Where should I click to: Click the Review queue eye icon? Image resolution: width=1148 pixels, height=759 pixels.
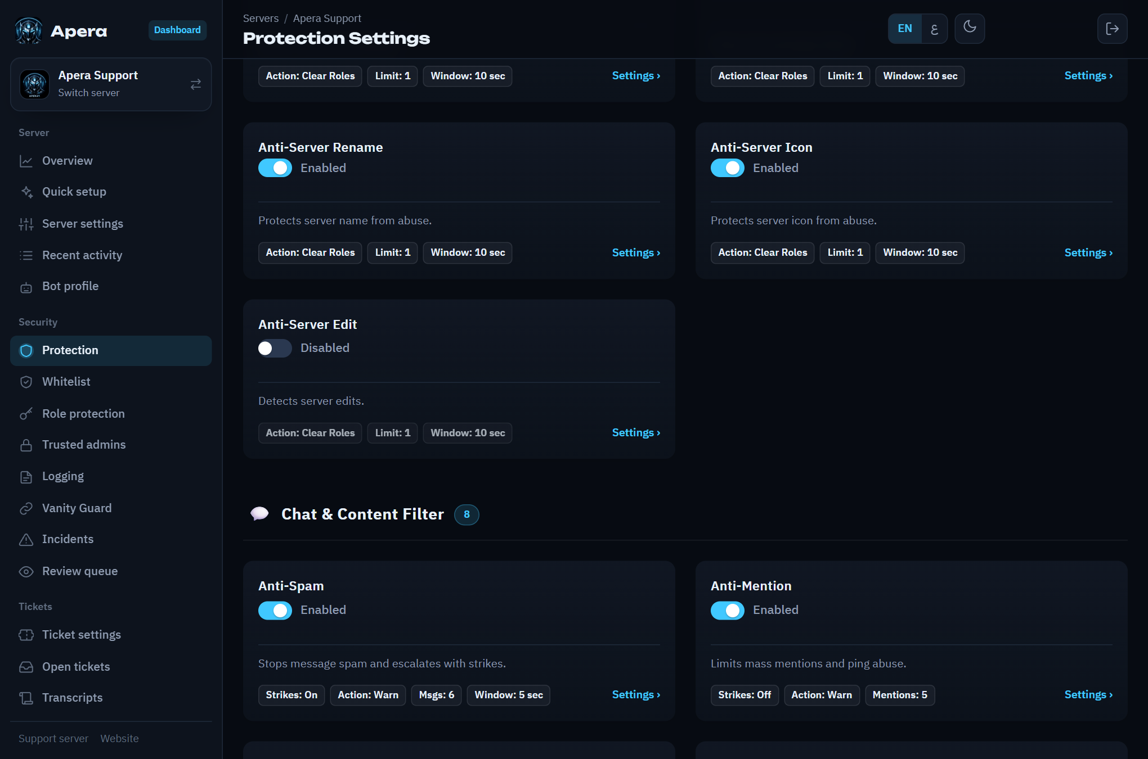pos(26,572)
